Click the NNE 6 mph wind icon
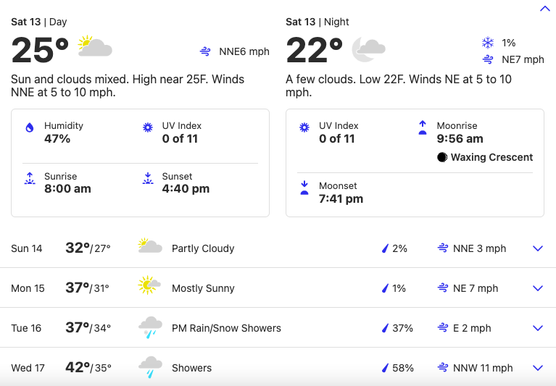This screenshot has width=556, height=386. click(205, 51)
